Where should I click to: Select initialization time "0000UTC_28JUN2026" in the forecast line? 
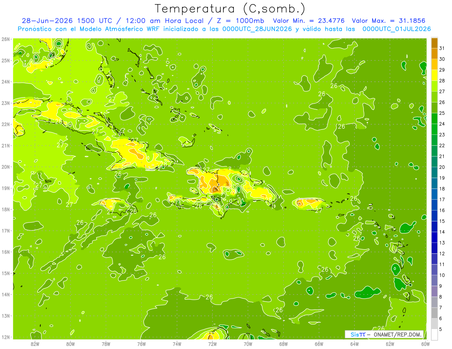[257, 29]
